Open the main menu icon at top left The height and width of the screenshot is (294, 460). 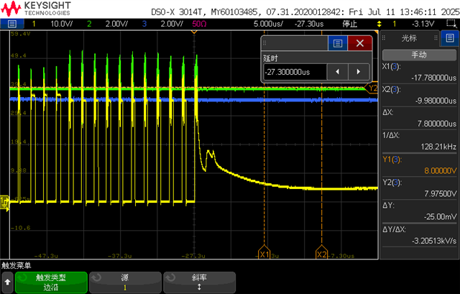coord(11,24)
